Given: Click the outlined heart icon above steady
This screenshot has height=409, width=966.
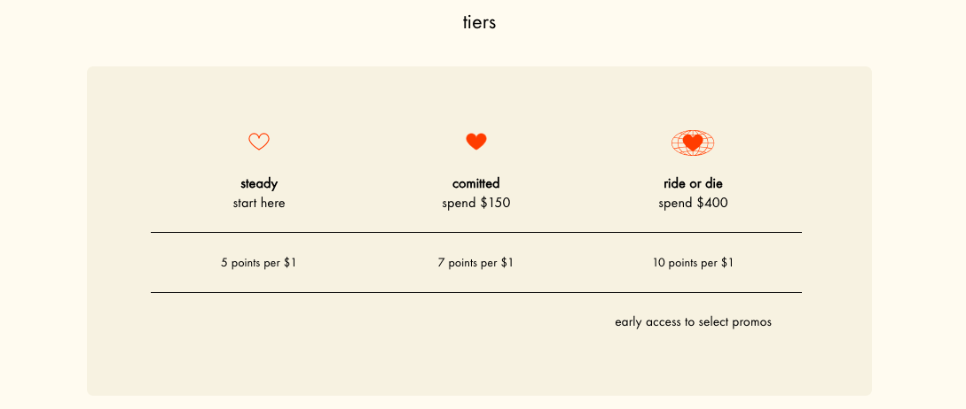Looking at the screenshot, I should click(x=259, y=142).
